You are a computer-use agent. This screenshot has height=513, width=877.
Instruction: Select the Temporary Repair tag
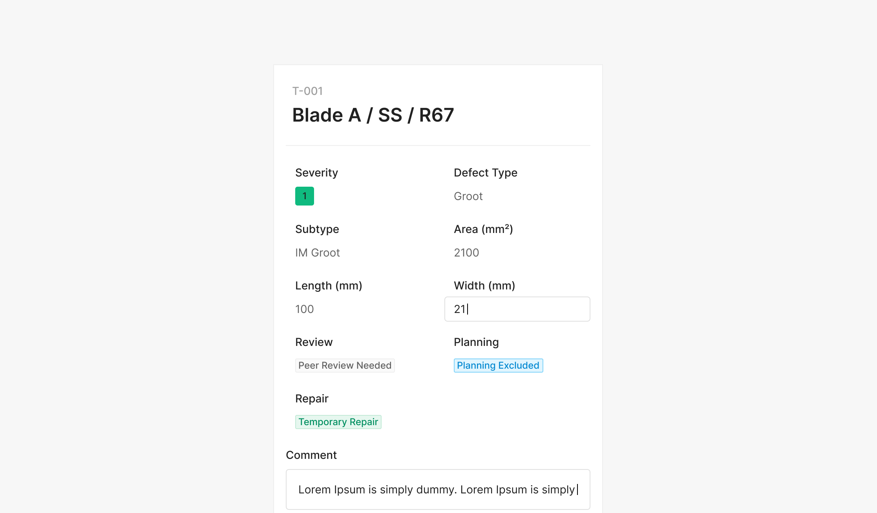(338, 422)
